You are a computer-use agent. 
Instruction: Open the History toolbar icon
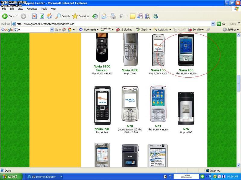coord(95,16)
